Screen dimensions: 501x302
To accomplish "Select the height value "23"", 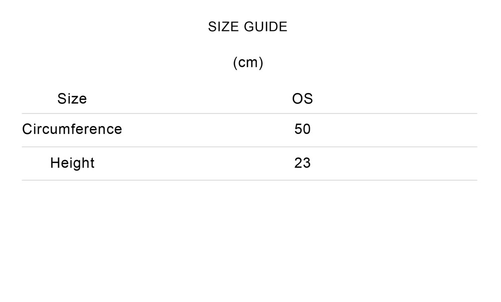I will [303, 162].
